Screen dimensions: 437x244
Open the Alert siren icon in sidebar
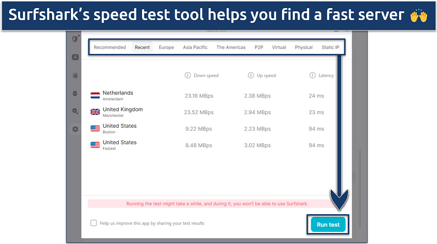coord(75,75)
